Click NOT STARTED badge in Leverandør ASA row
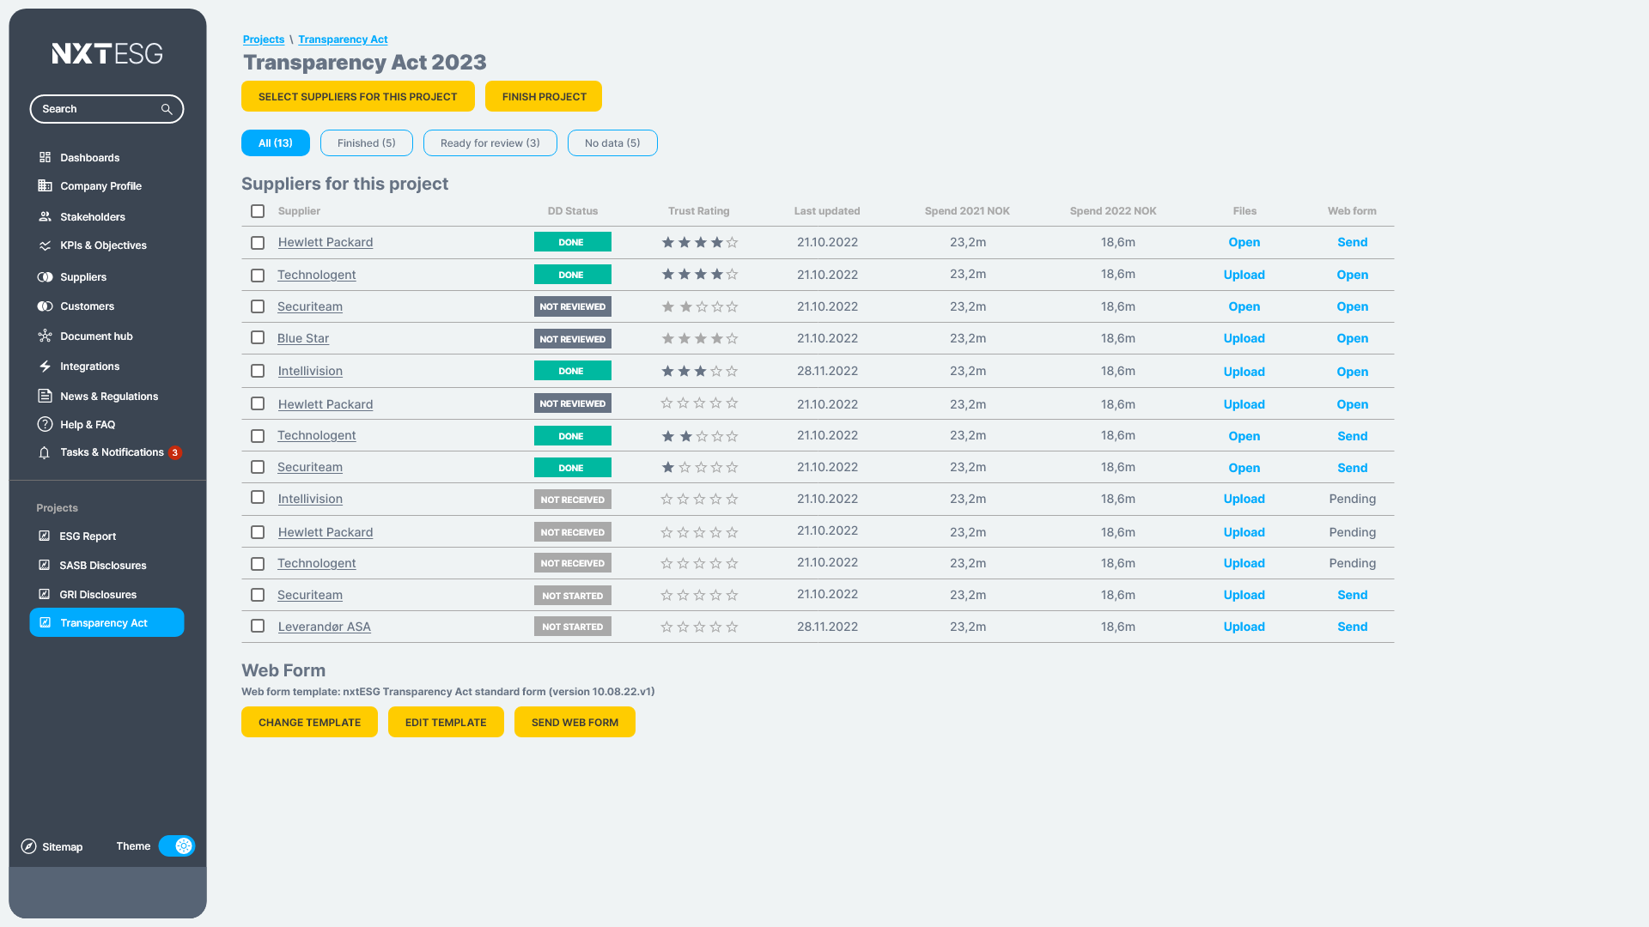 tap(572, 627)
